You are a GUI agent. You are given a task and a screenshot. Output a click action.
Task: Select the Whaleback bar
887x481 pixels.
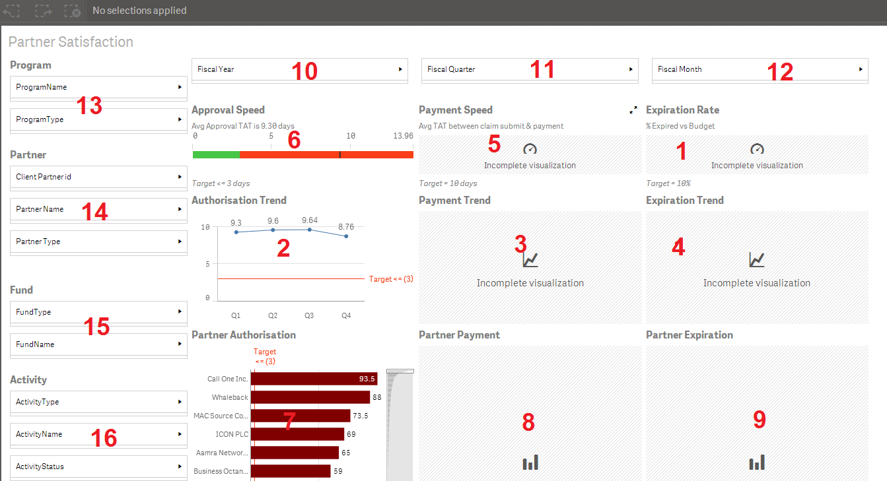[x=310, y=397]
